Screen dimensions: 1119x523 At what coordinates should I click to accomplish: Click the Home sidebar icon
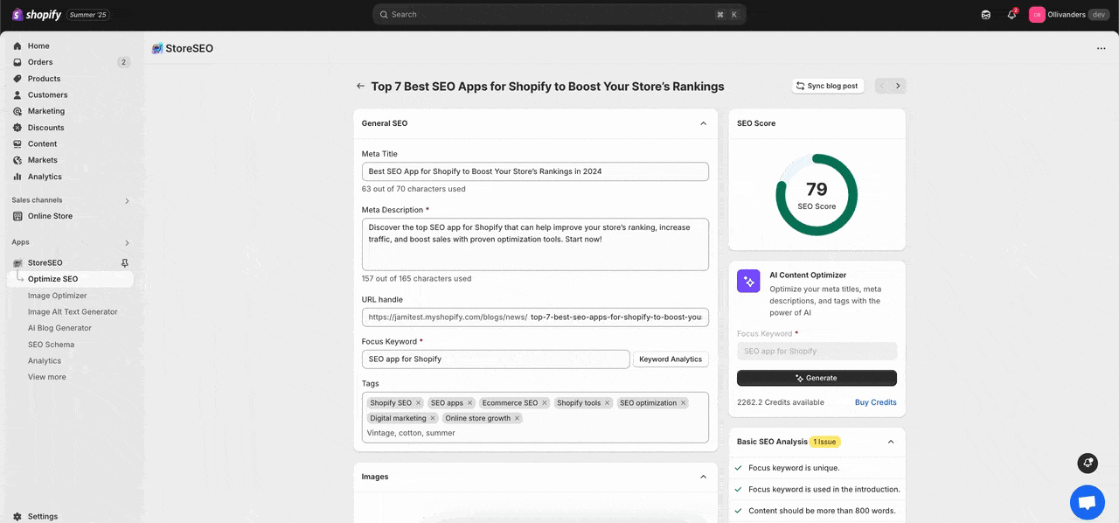coord(17,45)
